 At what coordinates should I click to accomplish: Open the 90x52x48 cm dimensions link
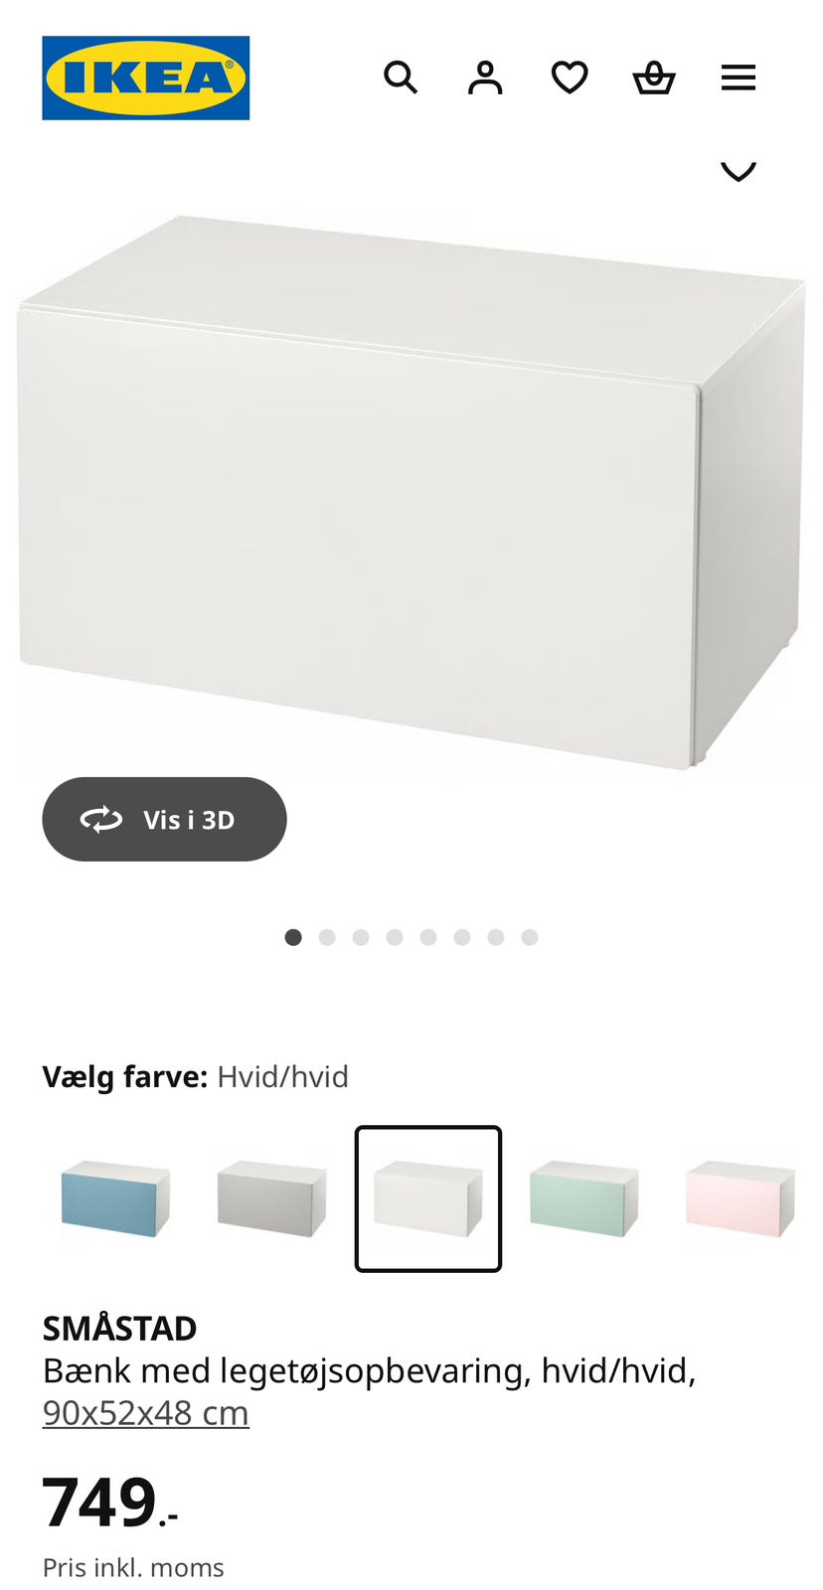pos(146,1412)
